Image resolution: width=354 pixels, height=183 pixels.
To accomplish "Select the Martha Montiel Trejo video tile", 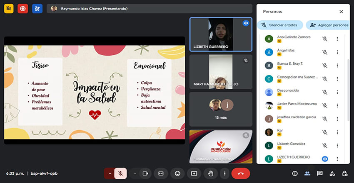I will tap(220, 72).
